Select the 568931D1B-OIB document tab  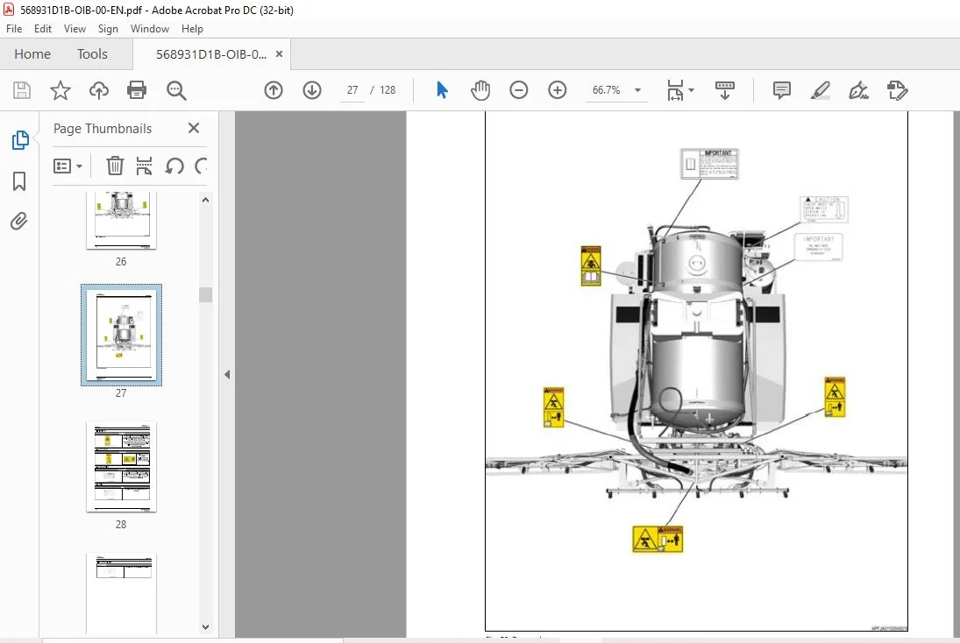tap(210, 53)
